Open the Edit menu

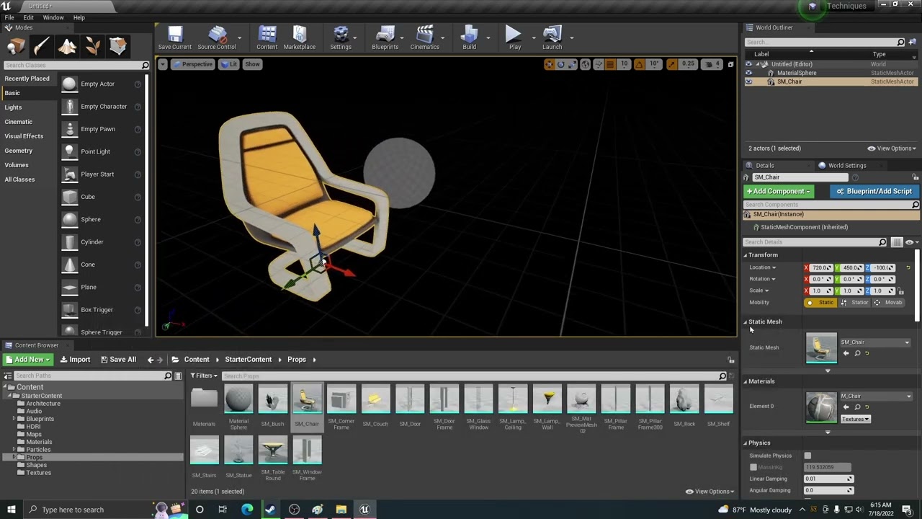(28, 17)
